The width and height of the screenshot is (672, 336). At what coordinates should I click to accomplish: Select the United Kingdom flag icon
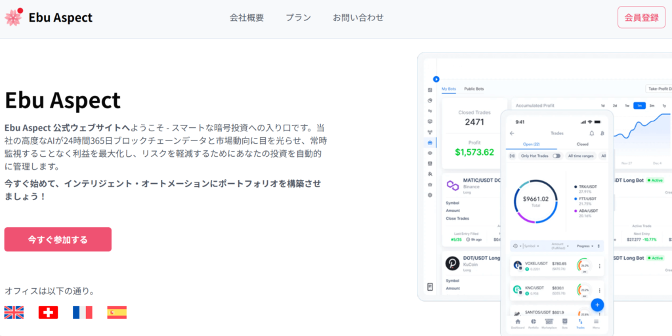(x=14, y=312)
